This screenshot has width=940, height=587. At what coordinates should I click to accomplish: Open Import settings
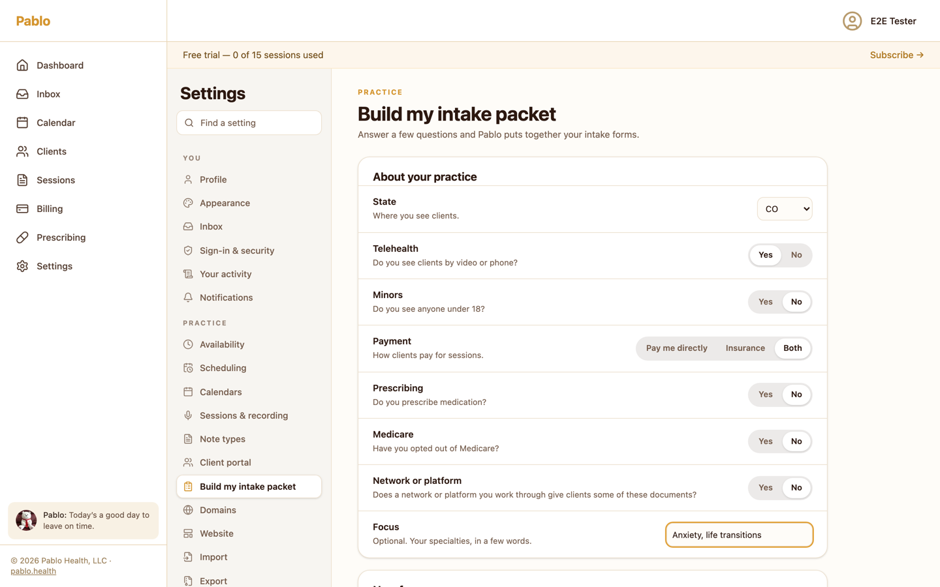[x=249, y=557]
